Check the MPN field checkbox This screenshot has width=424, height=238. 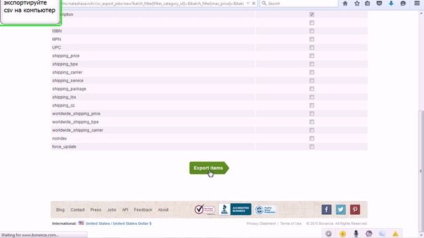tap(312, 40)
